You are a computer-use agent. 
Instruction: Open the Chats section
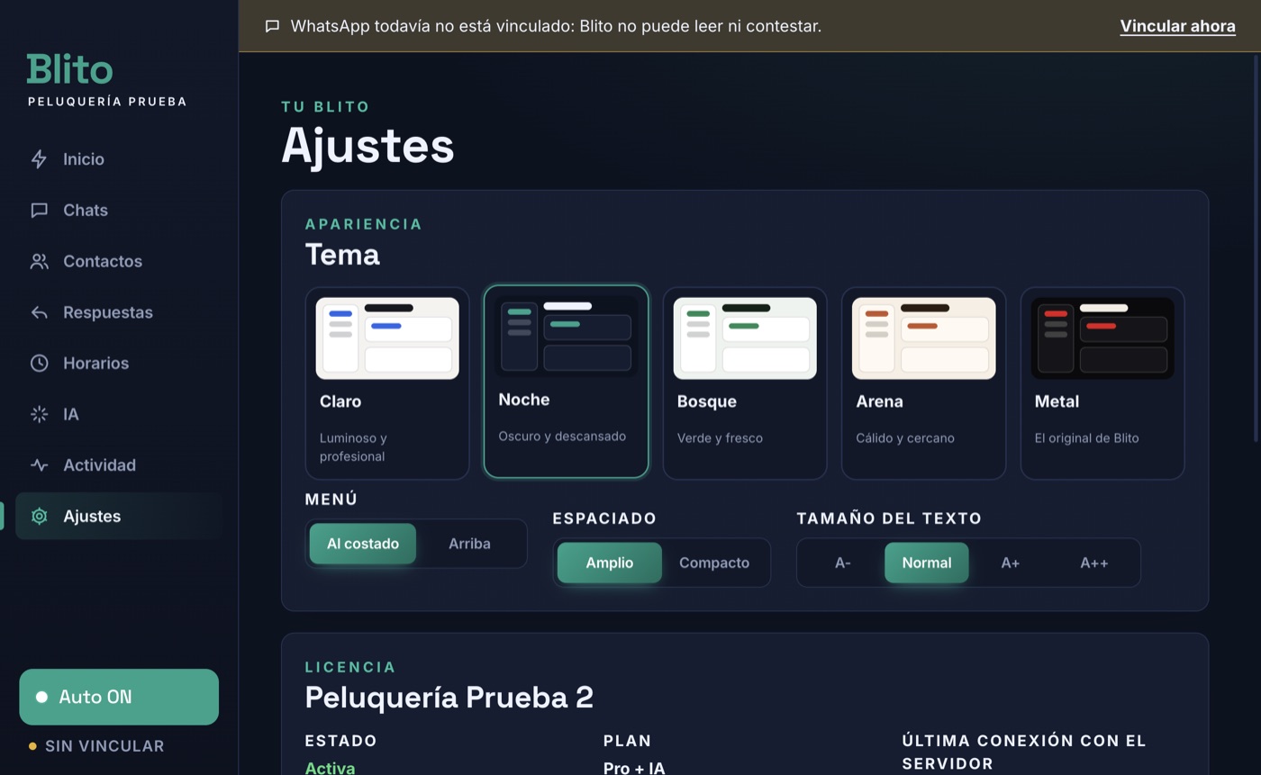point(119,211)
